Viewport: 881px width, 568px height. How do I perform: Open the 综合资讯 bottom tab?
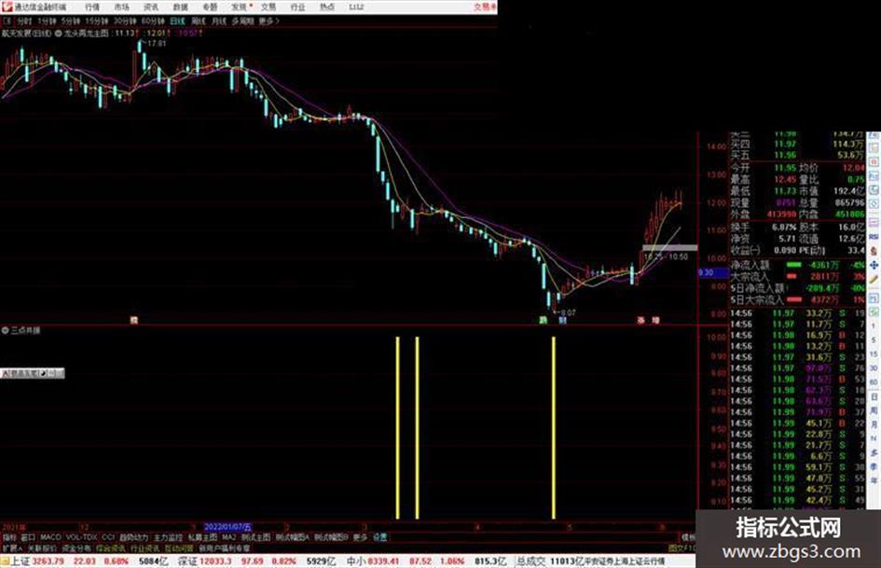pyautogui.click(x=111, y=547)
